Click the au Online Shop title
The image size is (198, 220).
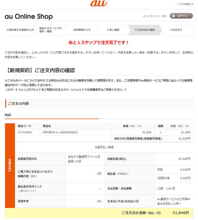click(x=29, y=16)
